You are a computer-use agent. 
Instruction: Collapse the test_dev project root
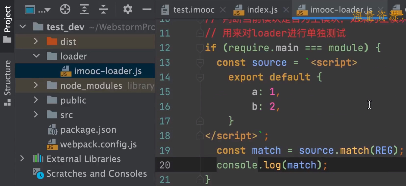23,27
